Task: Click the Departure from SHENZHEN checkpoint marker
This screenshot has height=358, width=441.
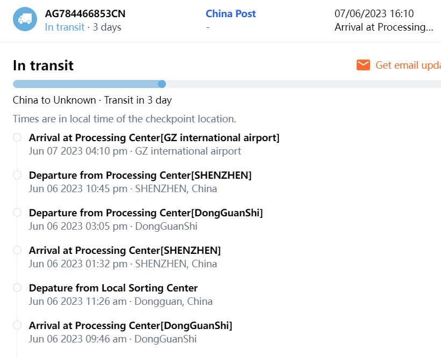Action: [x=17, y=175]
